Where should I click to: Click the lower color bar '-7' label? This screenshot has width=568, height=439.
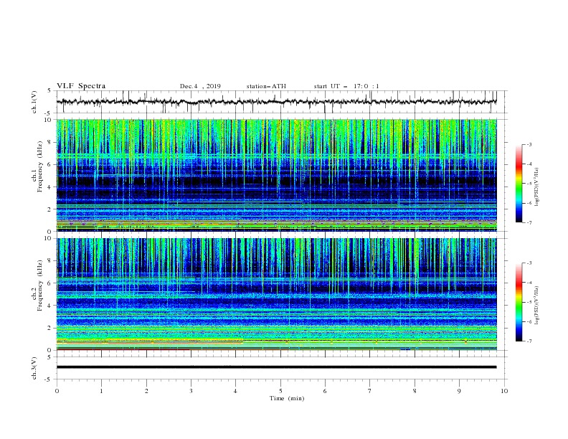(x=529, y=341)
